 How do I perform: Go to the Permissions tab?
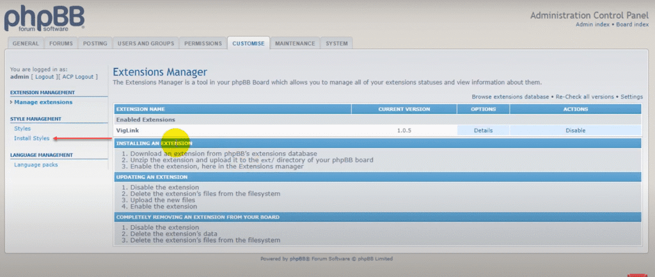click(x=203, y=44)
